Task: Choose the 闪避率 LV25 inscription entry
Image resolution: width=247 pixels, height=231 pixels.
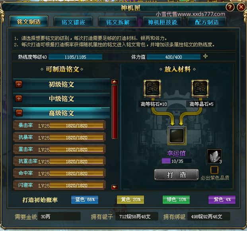Action: click(x=59, y=185)
